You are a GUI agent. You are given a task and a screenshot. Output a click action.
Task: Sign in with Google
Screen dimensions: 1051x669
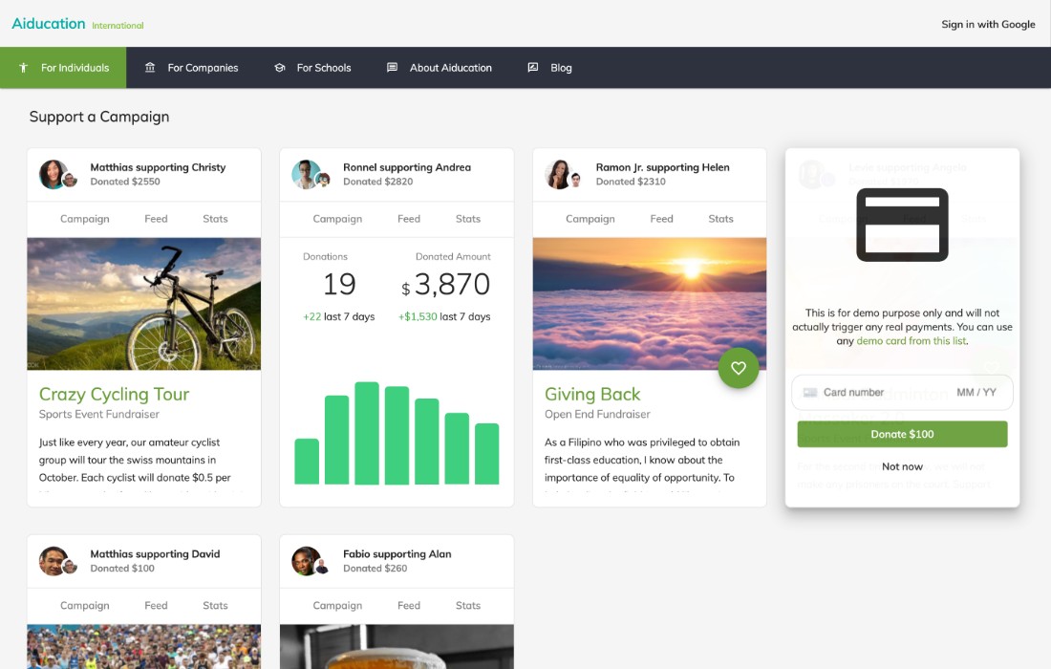(988, 24)
